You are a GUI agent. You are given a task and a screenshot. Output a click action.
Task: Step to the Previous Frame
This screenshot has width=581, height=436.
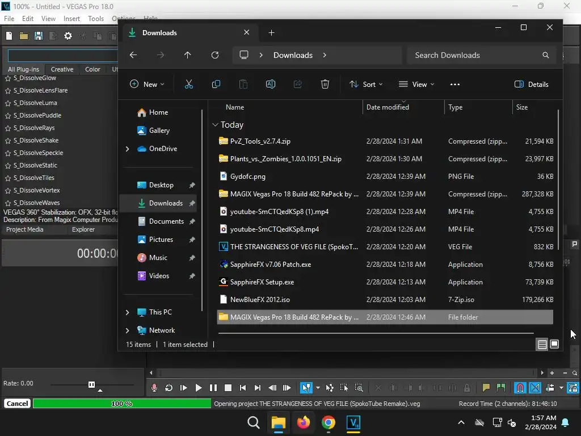272,388
